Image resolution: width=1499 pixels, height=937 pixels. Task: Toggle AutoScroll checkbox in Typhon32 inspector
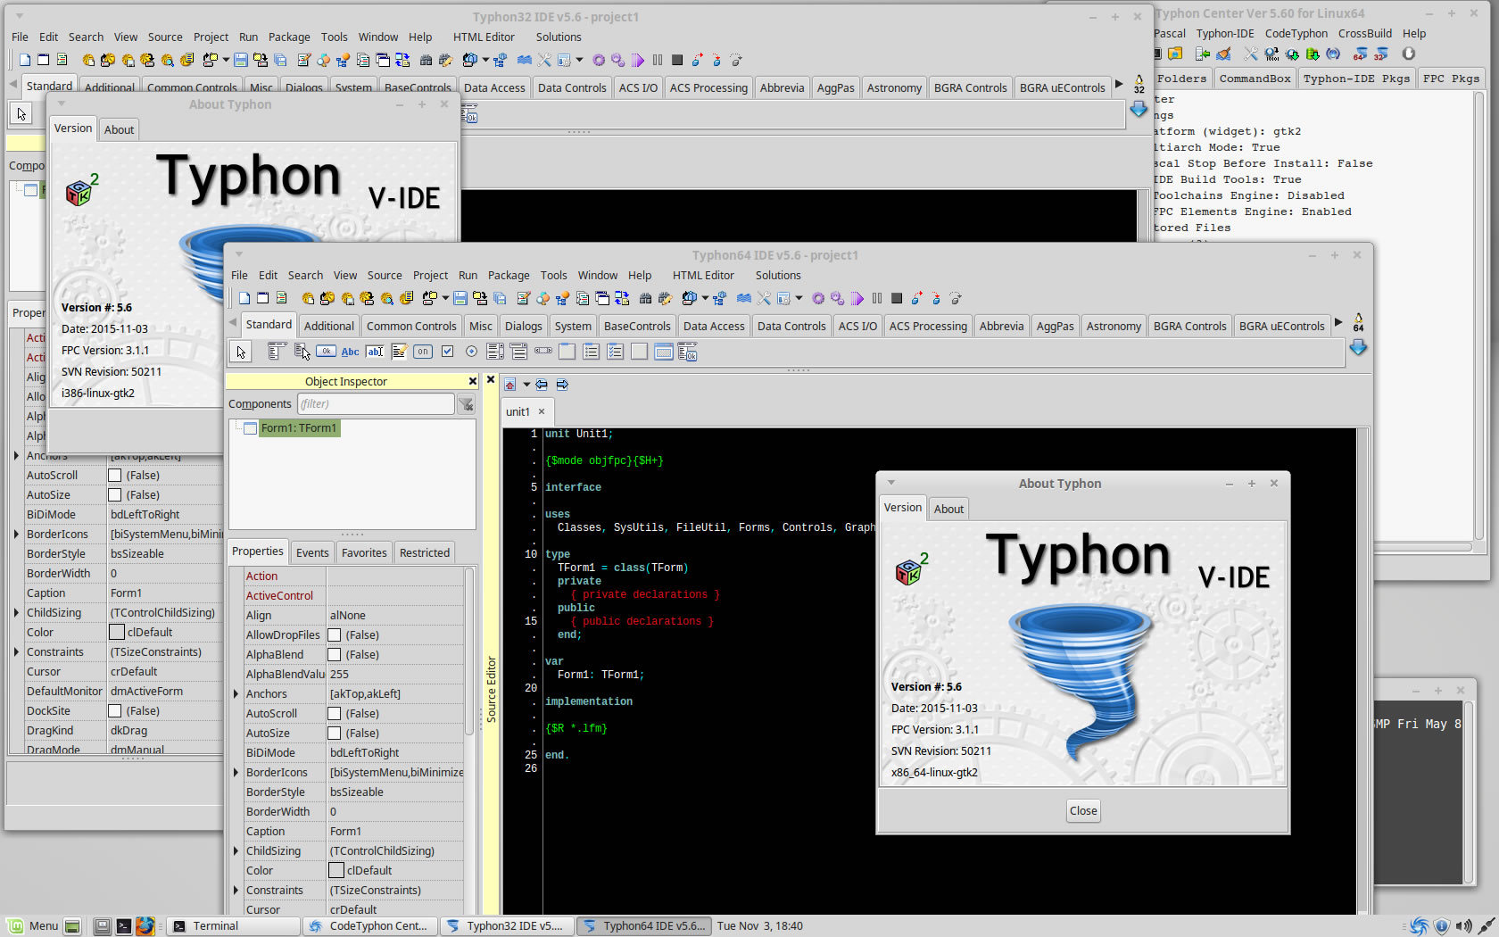click(115, 475)
